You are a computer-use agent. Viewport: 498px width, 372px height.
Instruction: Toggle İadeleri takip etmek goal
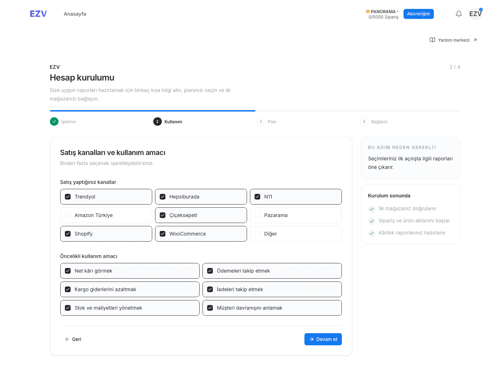pyautogui.click(x=272, y=289)
